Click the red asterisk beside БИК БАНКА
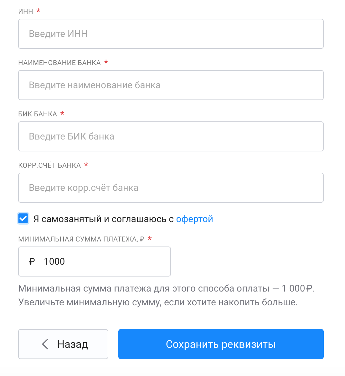345x376 pixels. [62, 113]
